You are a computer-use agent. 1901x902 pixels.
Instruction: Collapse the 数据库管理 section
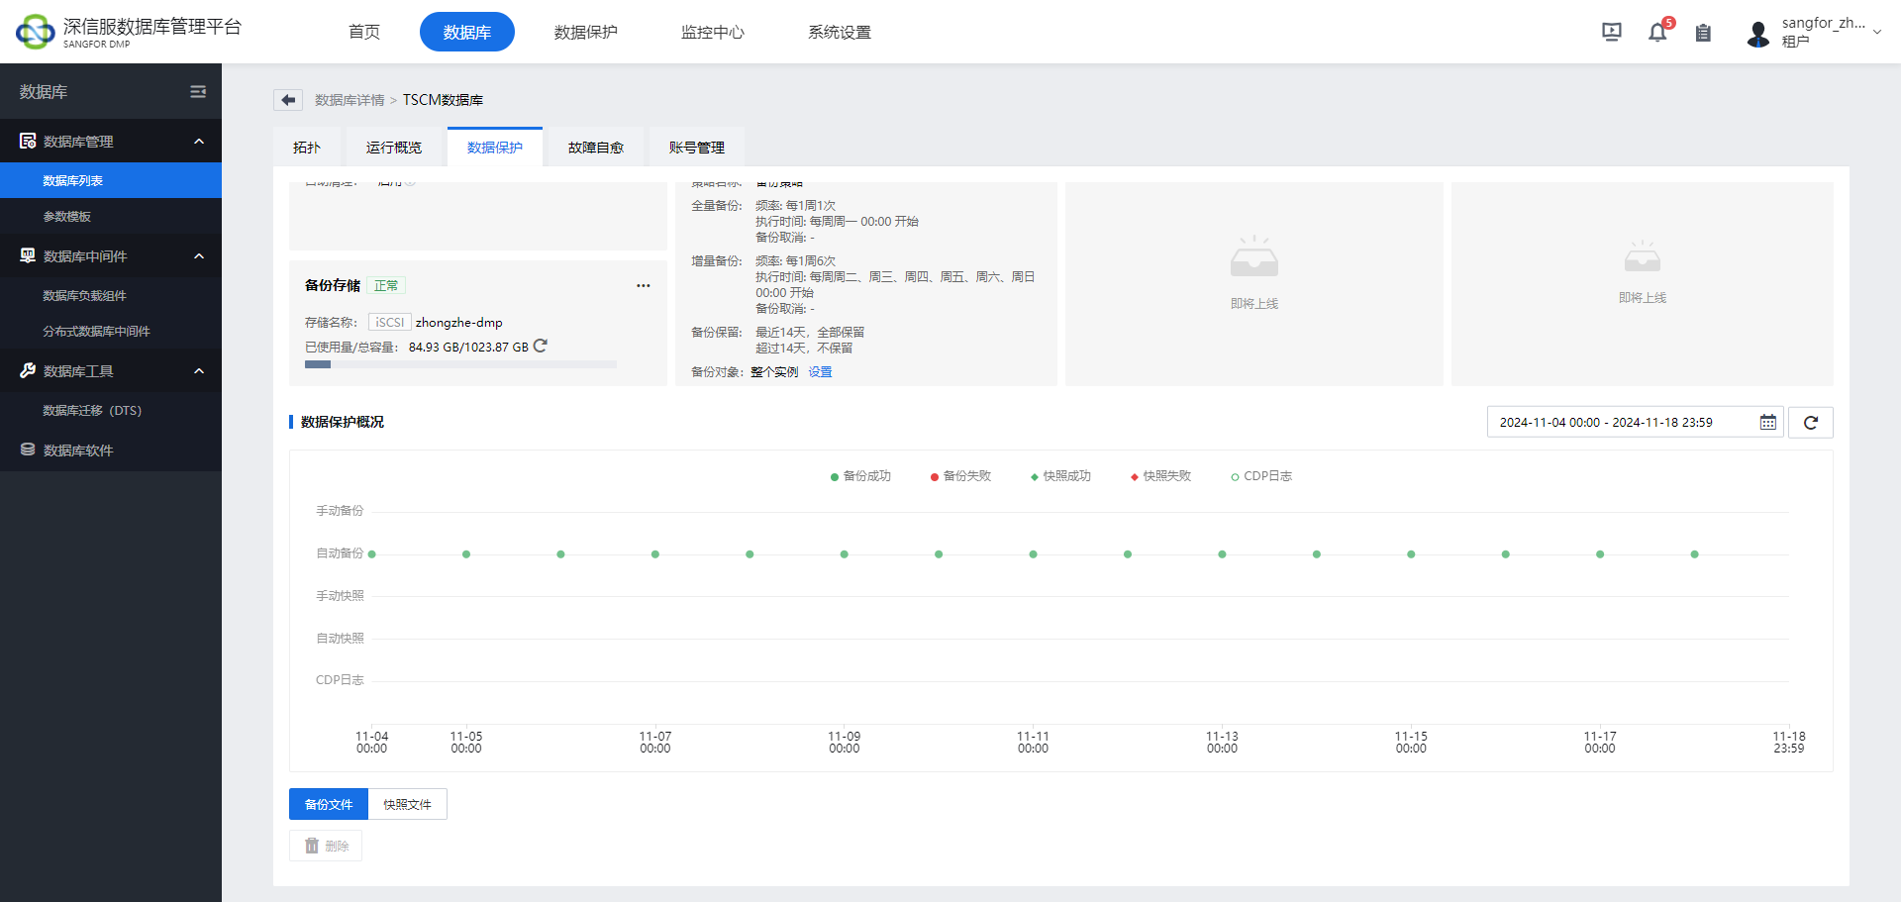[x=197, y=141]
